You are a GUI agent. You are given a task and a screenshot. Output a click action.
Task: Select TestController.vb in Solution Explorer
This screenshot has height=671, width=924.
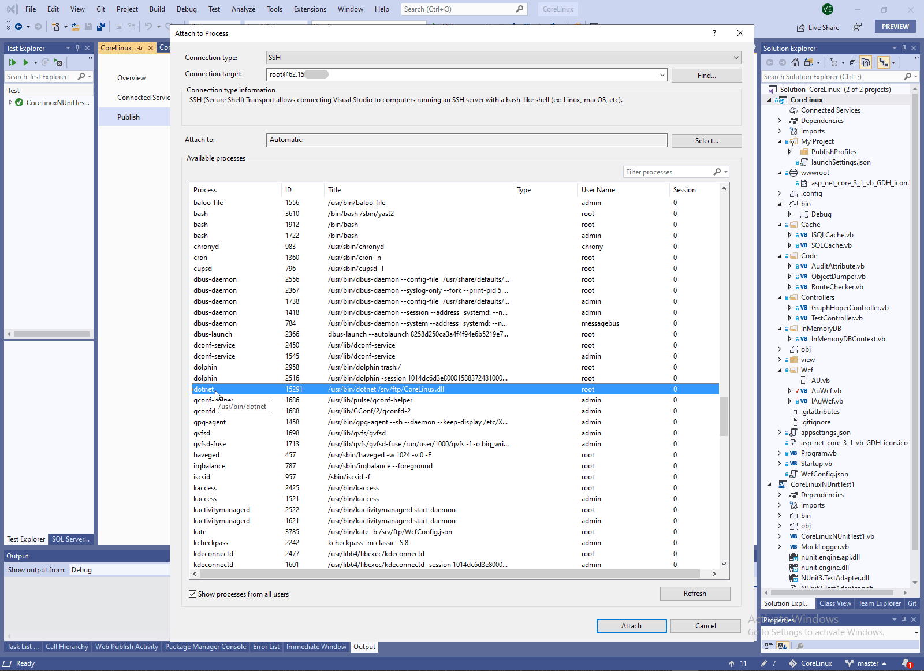[837, 318]
